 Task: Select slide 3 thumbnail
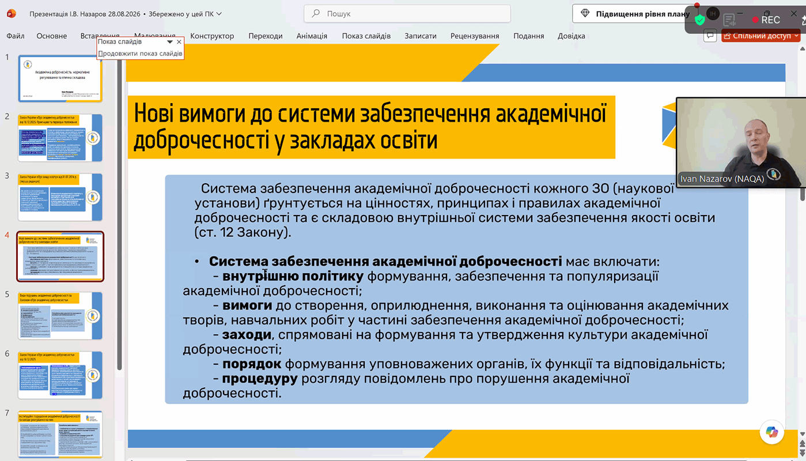point(60,197)
